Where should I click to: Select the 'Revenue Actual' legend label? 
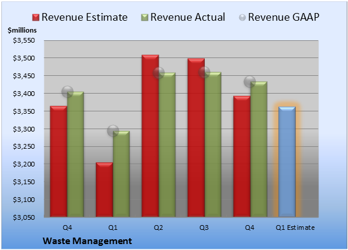click(x=188, y=17)
